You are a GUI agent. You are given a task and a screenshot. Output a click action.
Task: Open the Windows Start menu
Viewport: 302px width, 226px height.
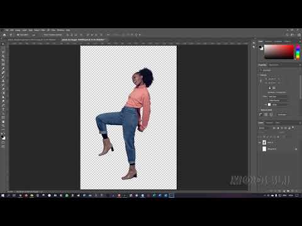[x=3, y=195]
